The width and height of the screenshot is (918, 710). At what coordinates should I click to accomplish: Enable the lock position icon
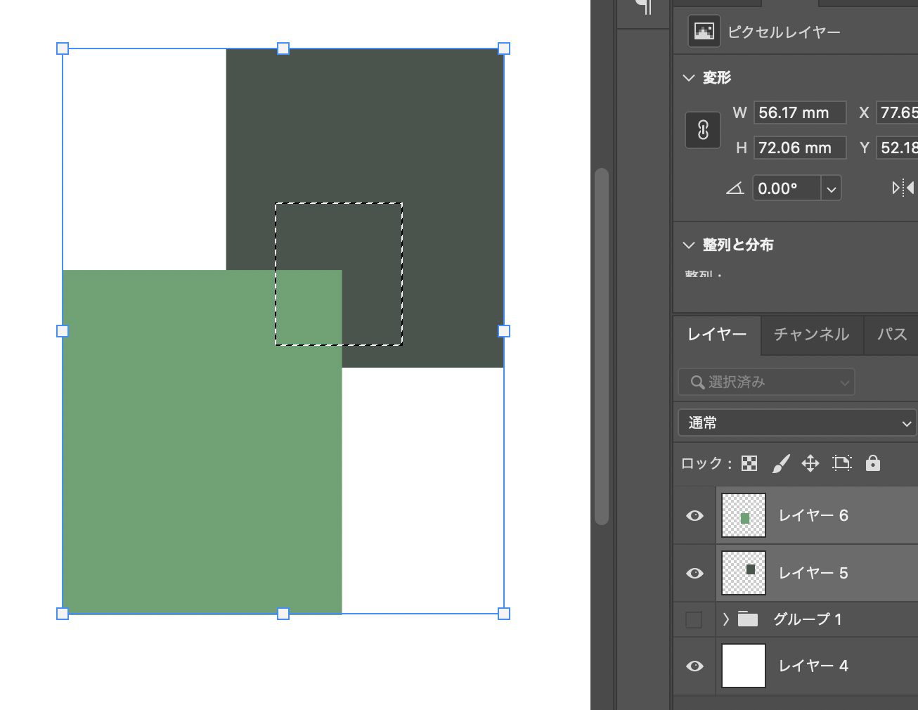[810, 463]
